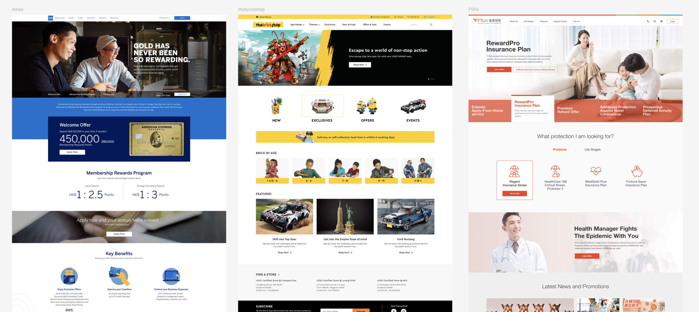Expand the Age Range dropdown
Image resolution: width=699 pixels, height=312 pixels.
(297, 25)
